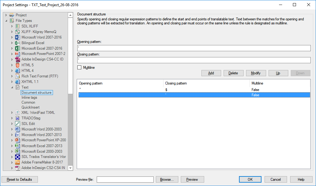
Task: Click the Microsoft PowerPoint 2007-2 icon
Action: click(18, 54)
